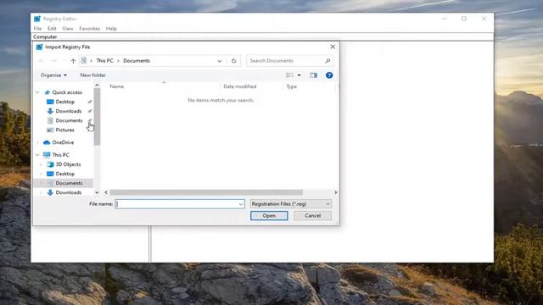Click the horizontal scrollbar left arrow
The width and height of the screenshot is (543, 305).
click(x=106, y=192)
